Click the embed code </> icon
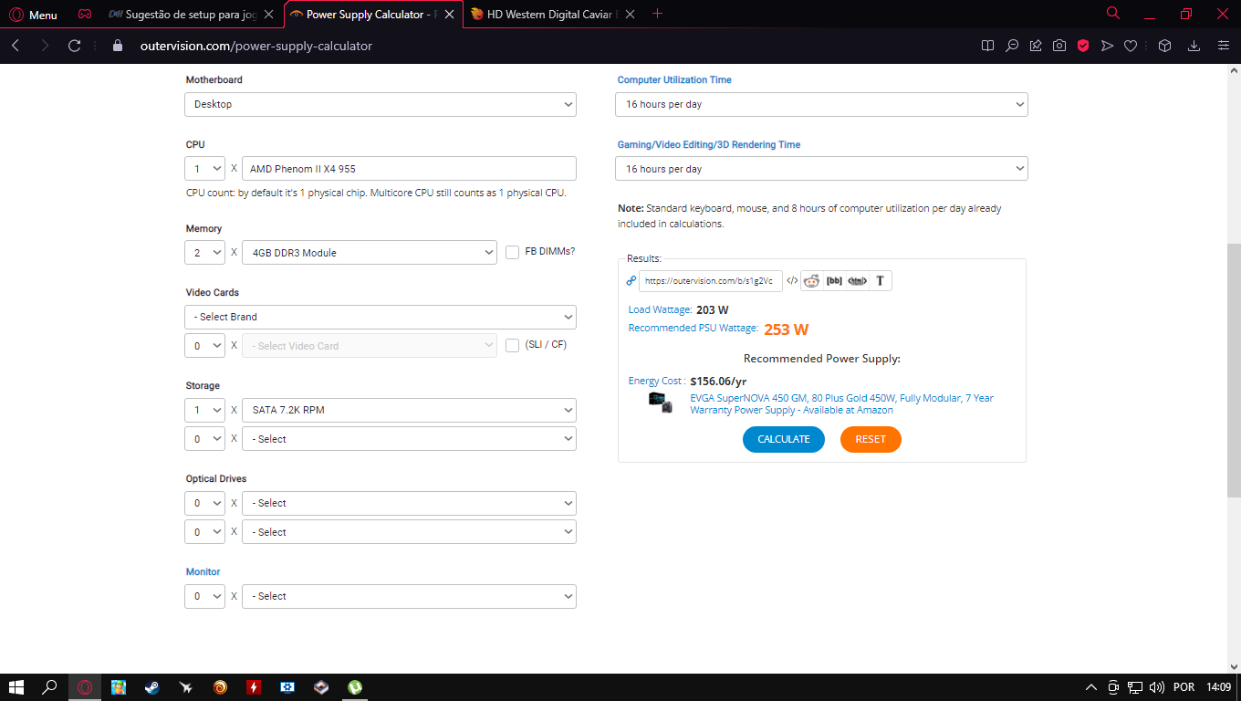The image size is (1241, 701). [x=792, y=281]
